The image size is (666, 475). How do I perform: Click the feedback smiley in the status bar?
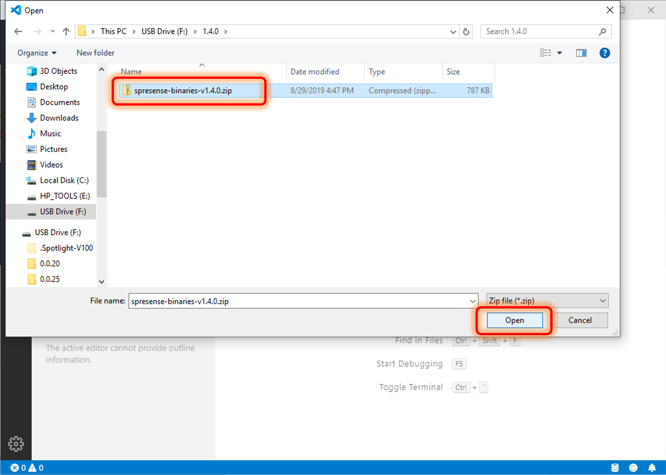(634, 467)
